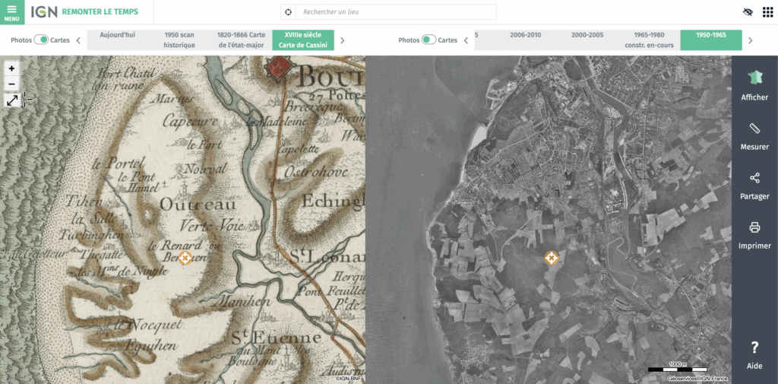
Task: Zoom in with the plus button
Action: tap(11, 68)
